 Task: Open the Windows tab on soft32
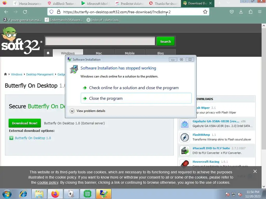(x=68, y=53)
